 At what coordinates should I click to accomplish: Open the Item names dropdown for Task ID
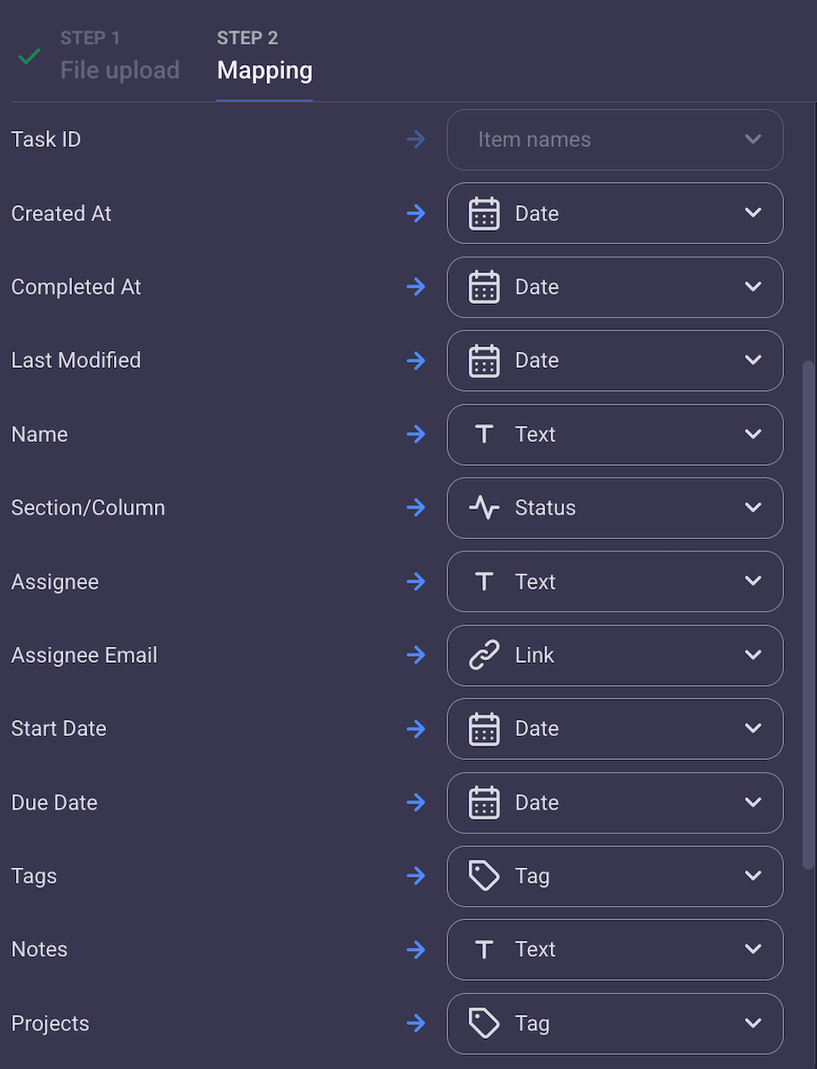click(615, 140)
